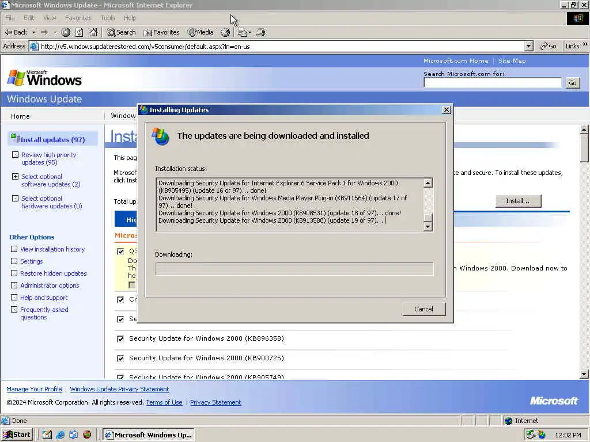Click View installation history
Image resolution: width=590 pixels, height=442 pixels.
coord(52,249)
